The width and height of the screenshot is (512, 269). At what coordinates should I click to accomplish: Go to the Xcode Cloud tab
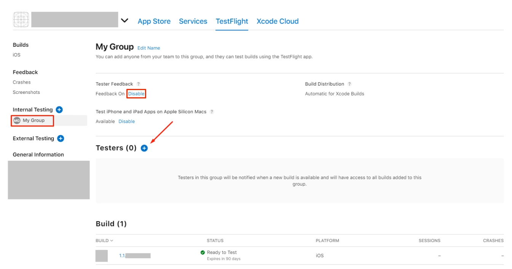pyautogui.click(x=278, y=21)
